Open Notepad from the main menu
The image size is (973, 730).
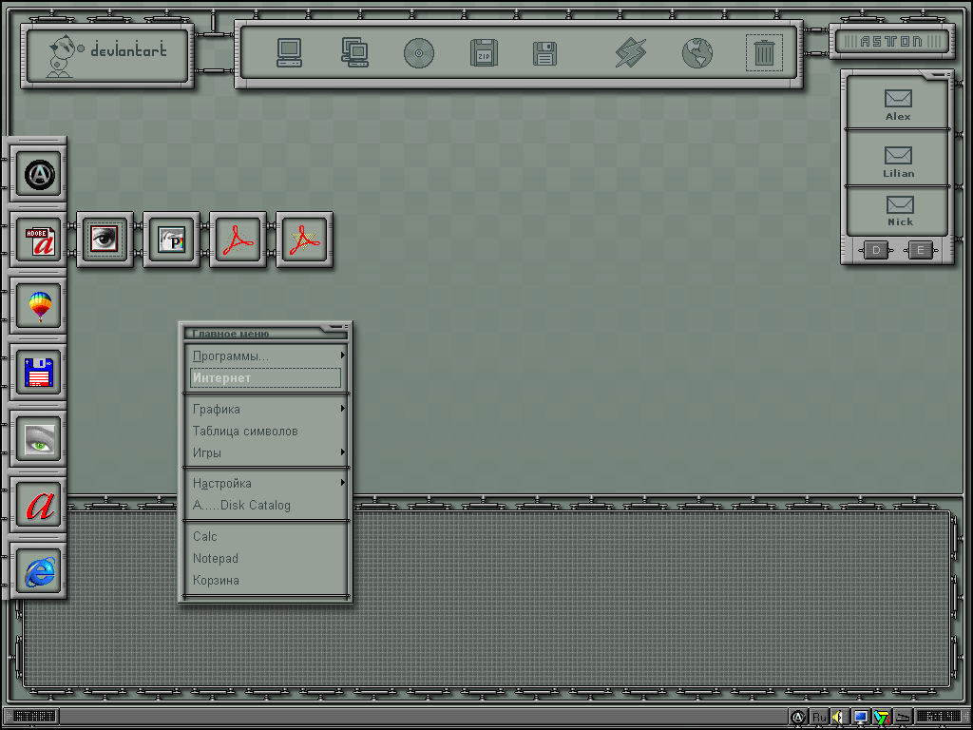pyautogui.click(x=216, y=558)
